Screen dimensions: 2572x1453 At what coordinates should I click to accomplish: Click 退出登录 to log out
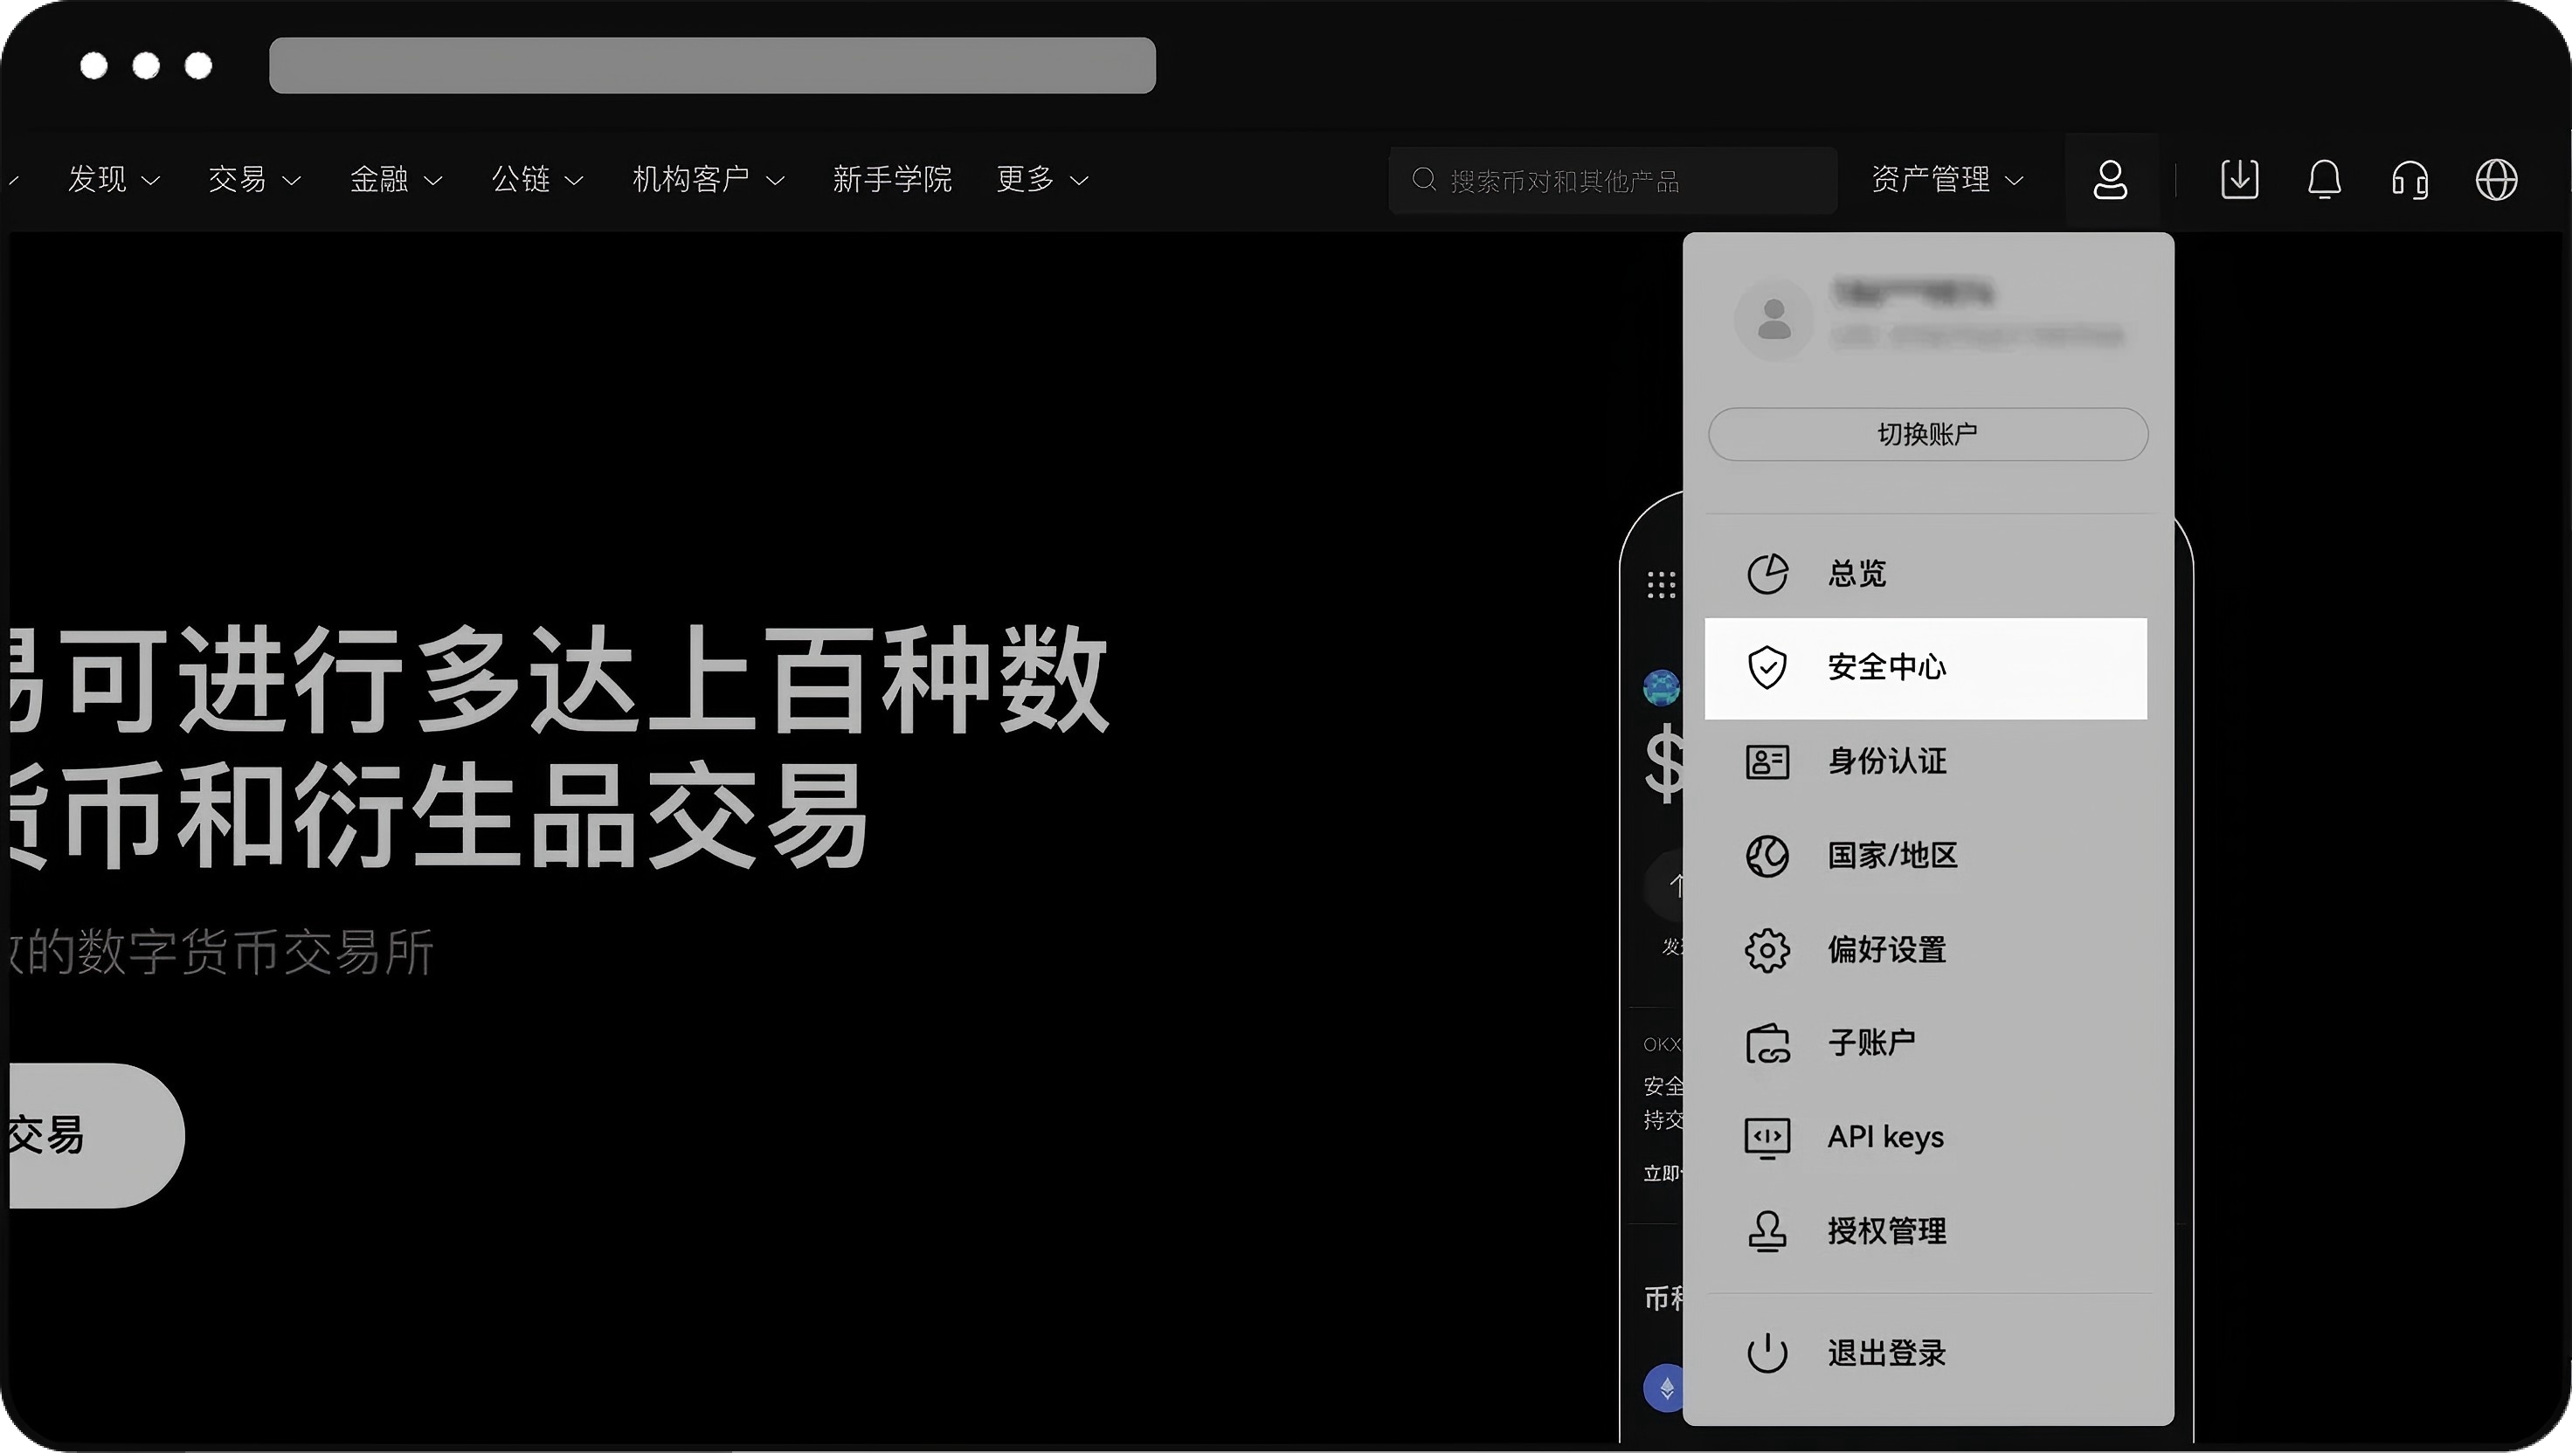(x=1886, y=1353)
